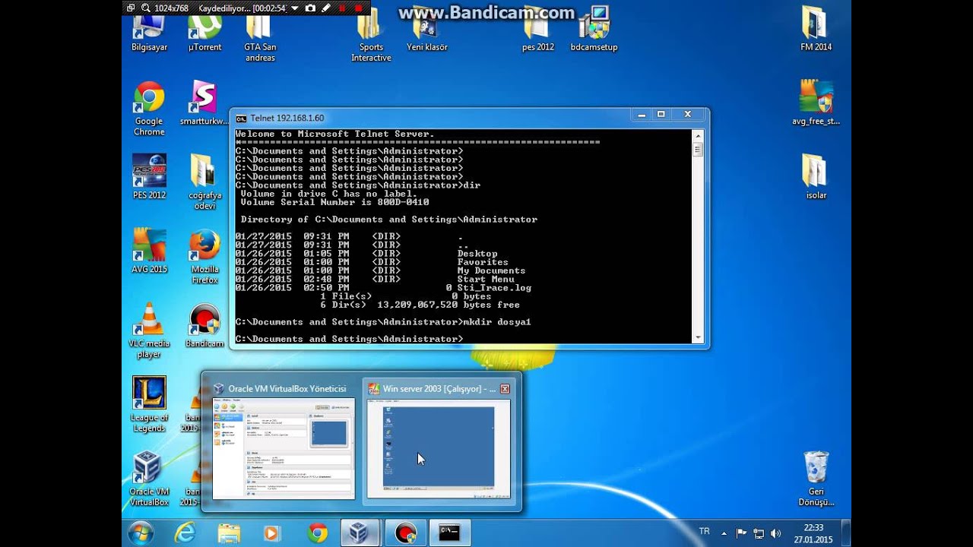Show hidden tray icons arrow
Screen dimensions: 973x547
(724, 533)
